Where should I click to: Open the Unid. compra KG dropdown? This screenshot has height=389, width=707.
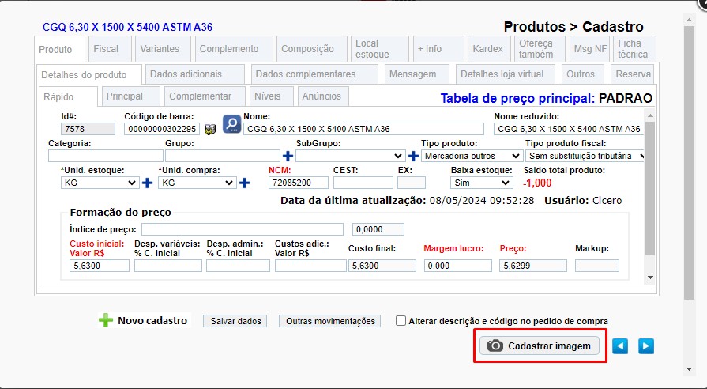coord(197,183)
